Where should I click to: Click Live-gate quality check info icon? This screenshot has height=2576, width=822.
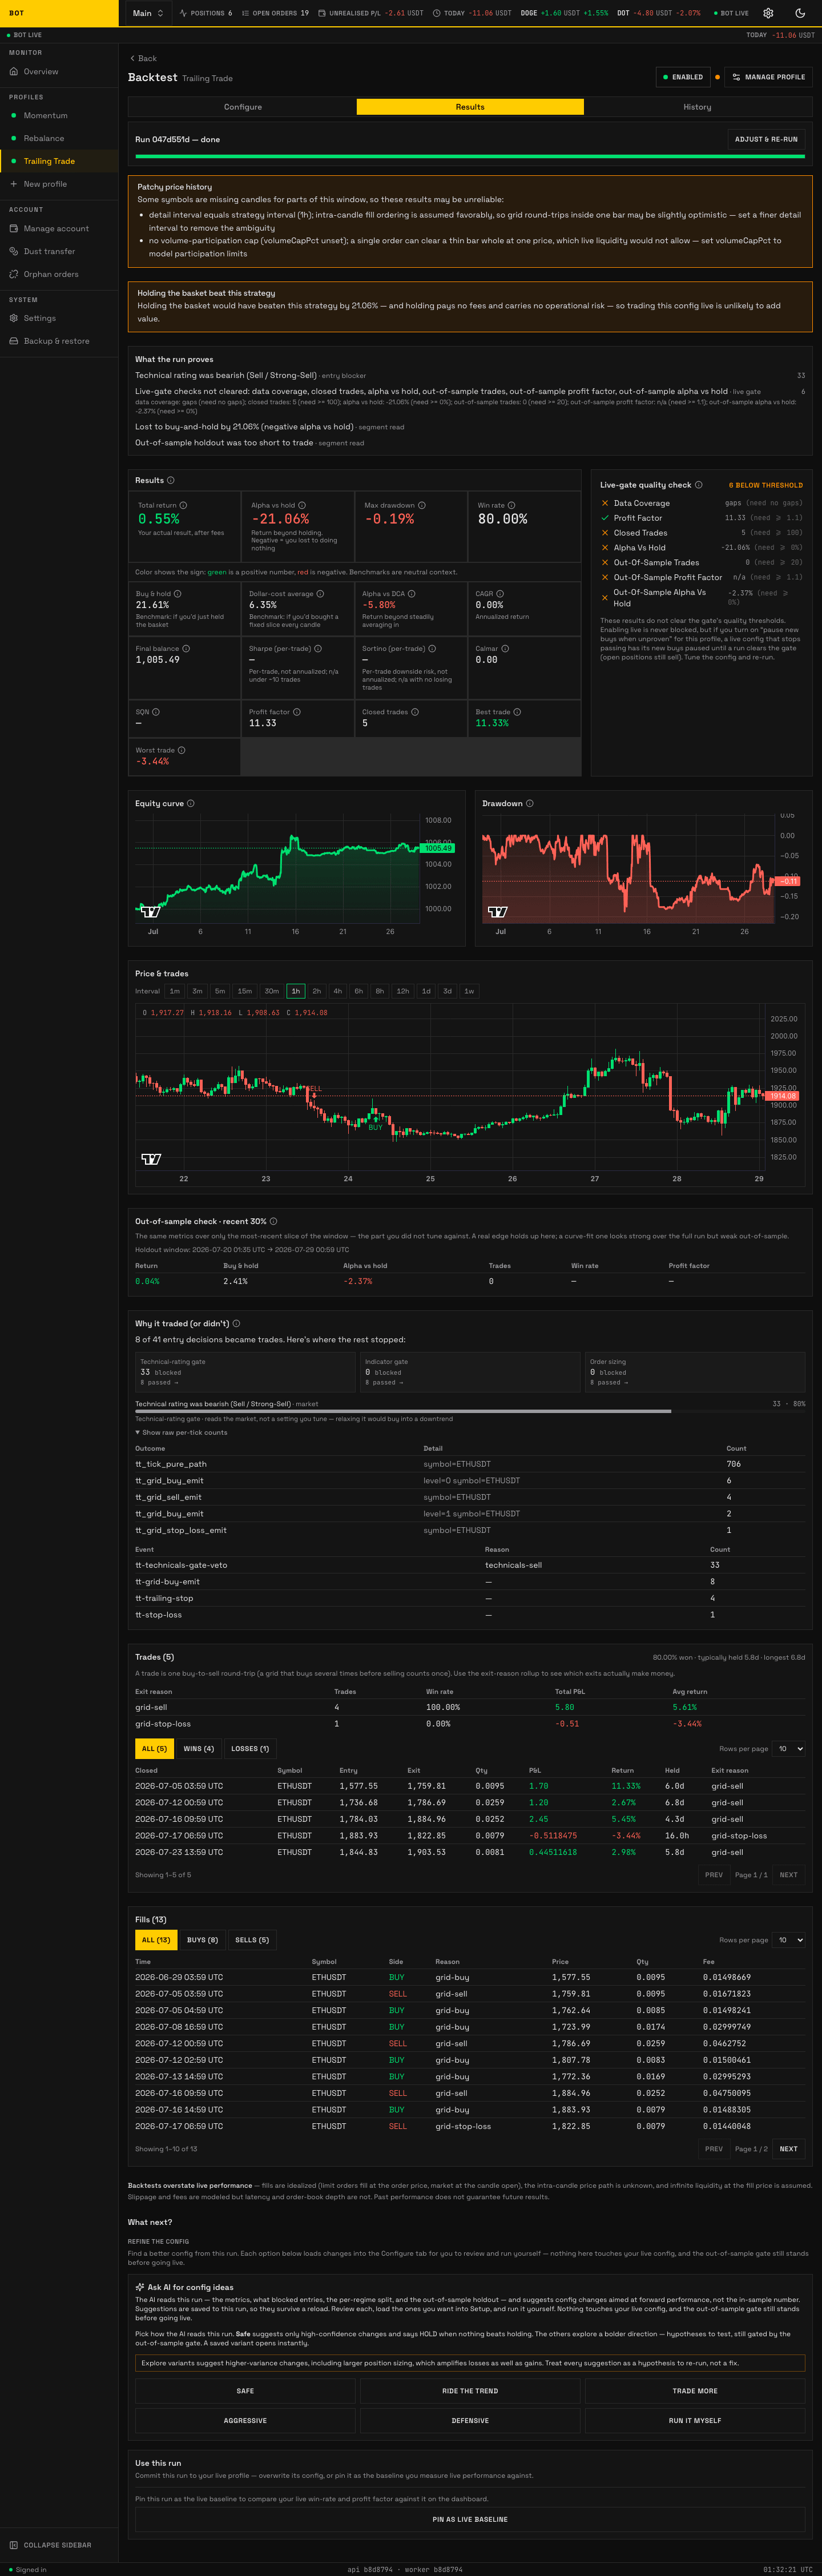[x=699, y=485]
